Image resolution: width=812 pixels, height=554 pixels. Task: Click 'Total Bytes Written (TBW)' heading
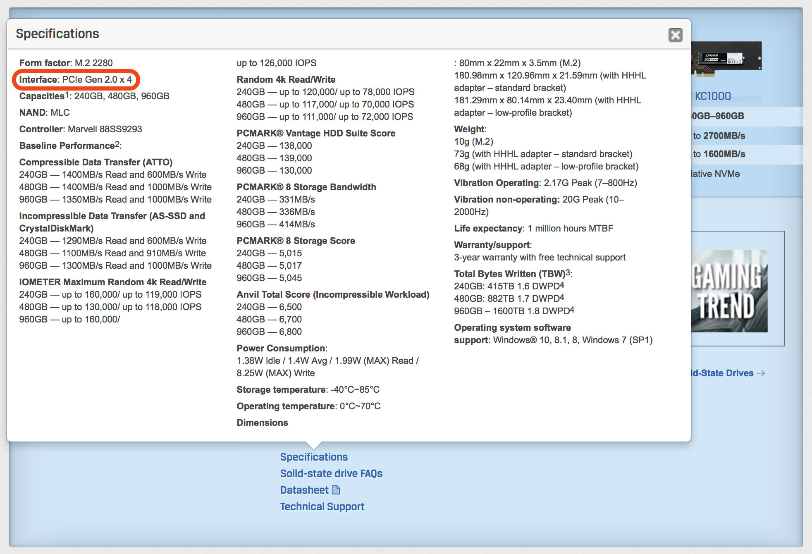click(x=513, y=274)
